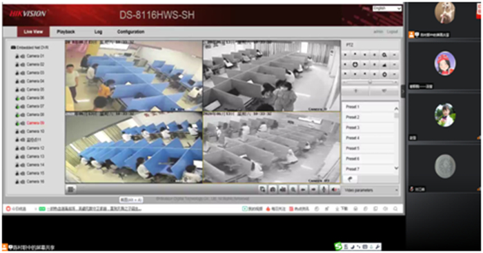The image size is (483, 253).
Task: Expand the Video parameters dropdown
Action: tap(371, 190)
